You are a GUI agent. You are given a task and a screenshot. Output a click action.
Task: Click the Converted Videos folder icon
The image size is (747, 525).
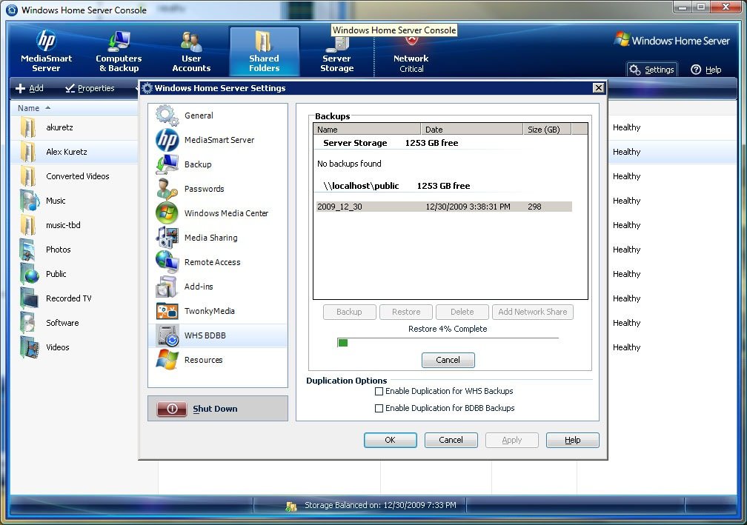tap(28, 176)
